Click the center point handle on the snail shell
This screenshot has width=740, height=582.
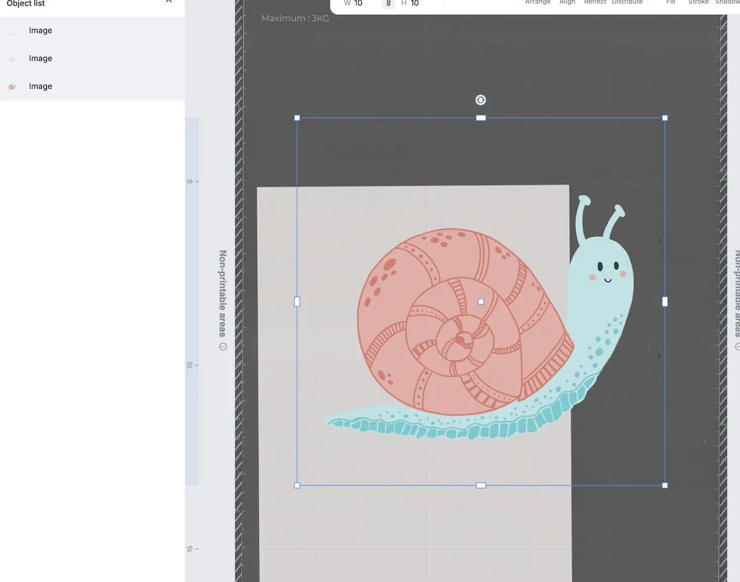481,301
